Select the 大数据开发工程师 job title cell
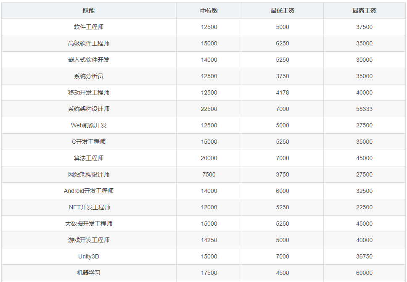Image resolution: width=407 pixels, height=282 pixels. 89,224
